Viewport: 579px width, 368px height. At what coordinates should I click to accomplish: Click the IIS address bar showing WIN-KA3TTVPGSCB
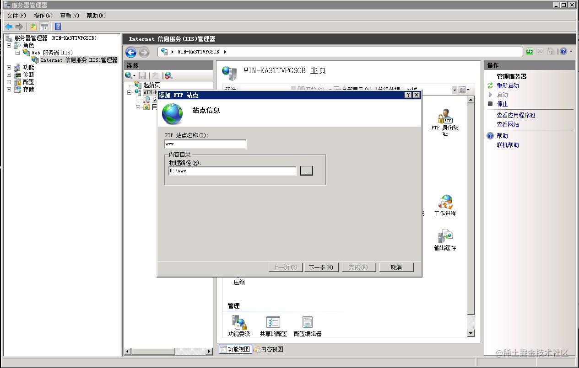[x=340, y=52]
